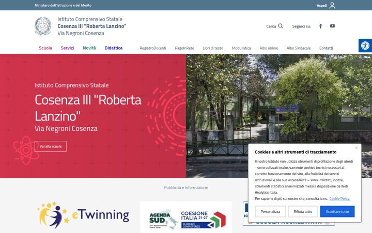Click the "Pubblicità e Informazione" text

186,187
